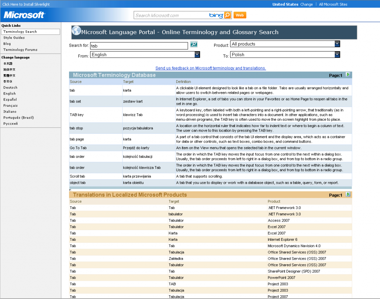The image size is (380, 299).
Task: Click the terminology search magnifier icon
Action: point(194,44)
